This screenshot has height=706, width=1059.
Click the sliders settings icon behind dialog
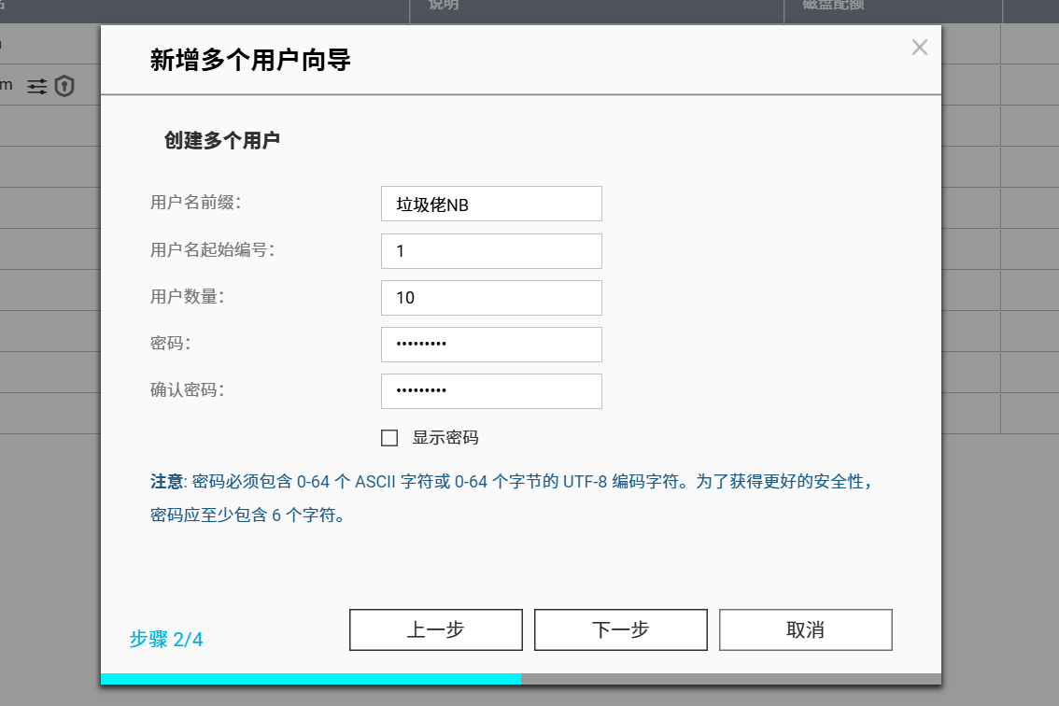click(x=37, y=87)
